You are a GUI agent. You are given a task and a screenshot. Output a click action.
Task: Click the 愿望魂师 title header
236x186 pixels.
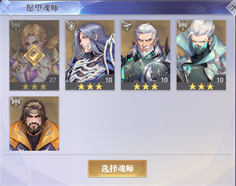[x=42, y=8]
